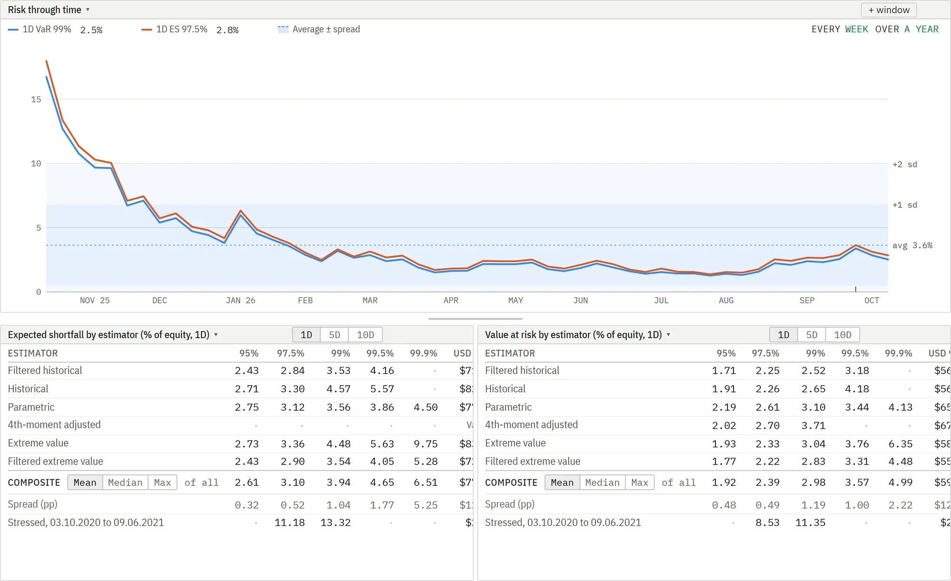Click Stressed value 11.35 in Value at risk
951x581 pixels.
(x=810, y=523)
